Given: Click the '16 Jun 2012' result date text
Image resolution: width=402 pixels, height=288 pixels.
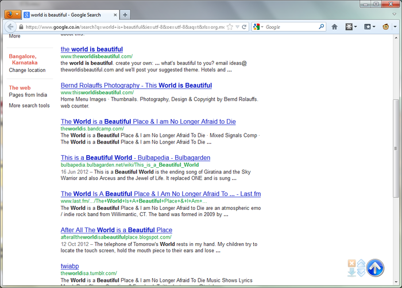Looking at the screenshot, I should coord(75,172).
